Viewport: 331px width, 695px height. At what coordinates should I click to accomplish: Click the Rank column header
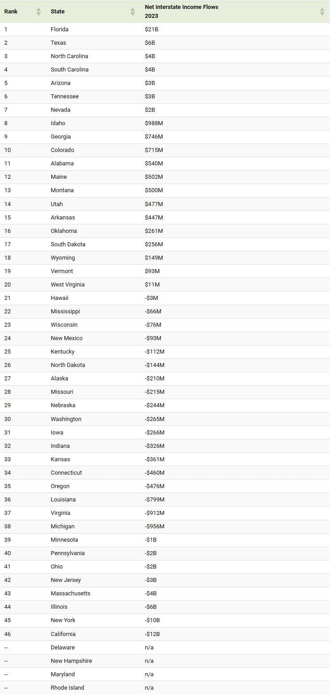tap(11, 12)
